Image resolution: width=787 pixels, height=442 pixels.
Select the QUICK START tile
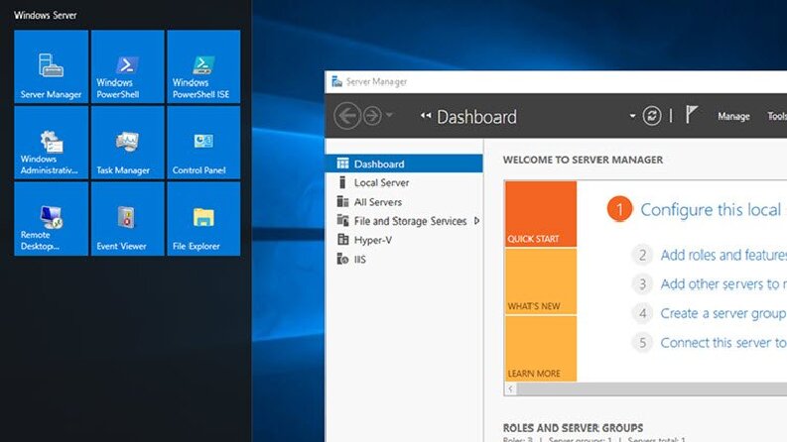pos(541,214)
